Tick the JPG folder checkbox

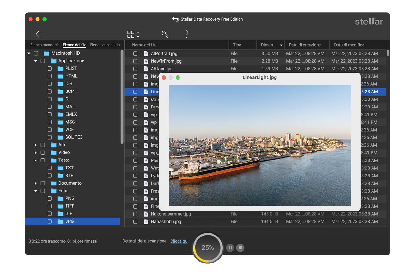pyautogui.click(x=50, y=221)
